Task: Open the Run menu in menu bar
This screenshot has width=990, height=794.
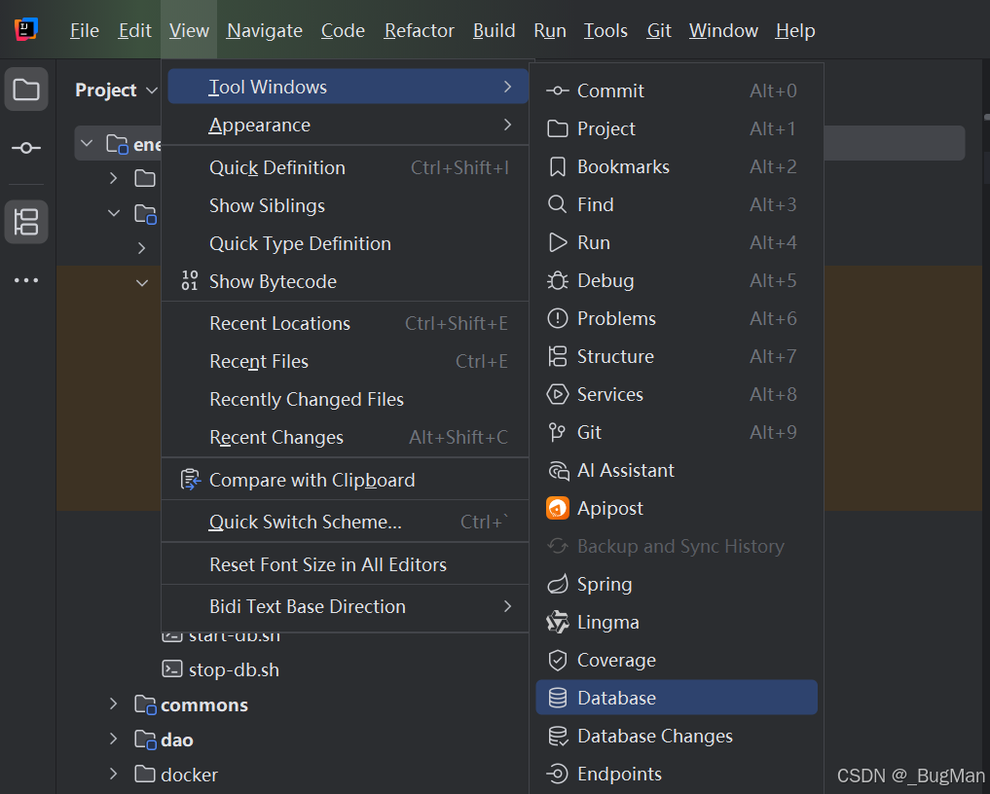Action: coord(550,30)
